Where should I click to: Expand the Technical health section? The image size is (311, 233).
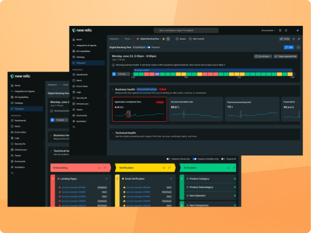click(x=112, y=133)
